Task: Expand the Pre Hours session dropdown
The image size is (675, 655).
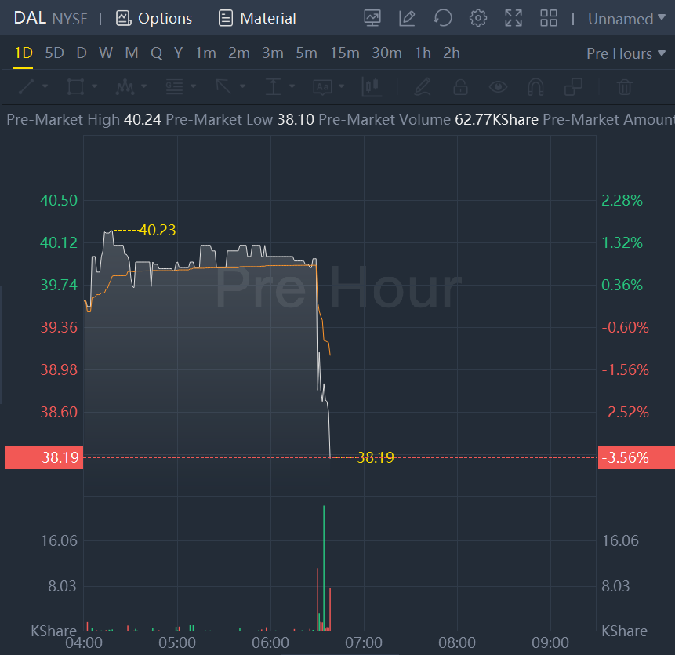Action: tap(625, 53)
